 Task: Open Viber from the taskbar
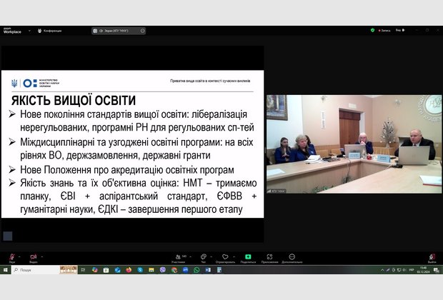point(163,270)
